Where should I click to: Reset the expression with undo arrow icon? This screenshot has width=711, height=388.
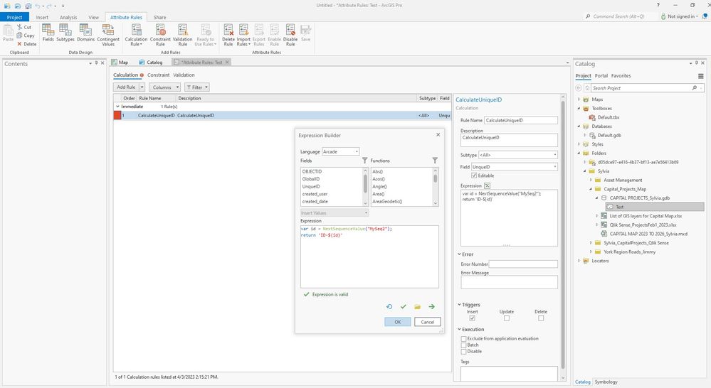coord(389,306)
